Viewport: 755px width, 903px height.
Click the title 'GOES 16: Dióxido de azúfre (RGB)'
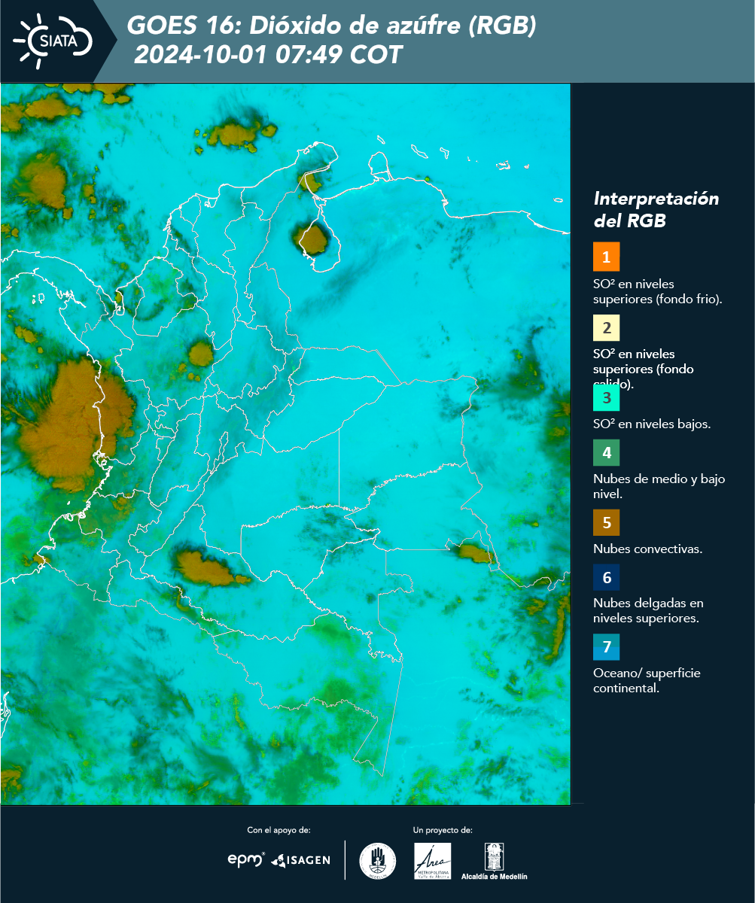pyautogui.click(x=332, y=26)
